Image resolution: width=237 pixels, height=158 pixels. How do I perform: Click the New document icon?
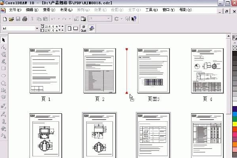(x=5, y=19)
